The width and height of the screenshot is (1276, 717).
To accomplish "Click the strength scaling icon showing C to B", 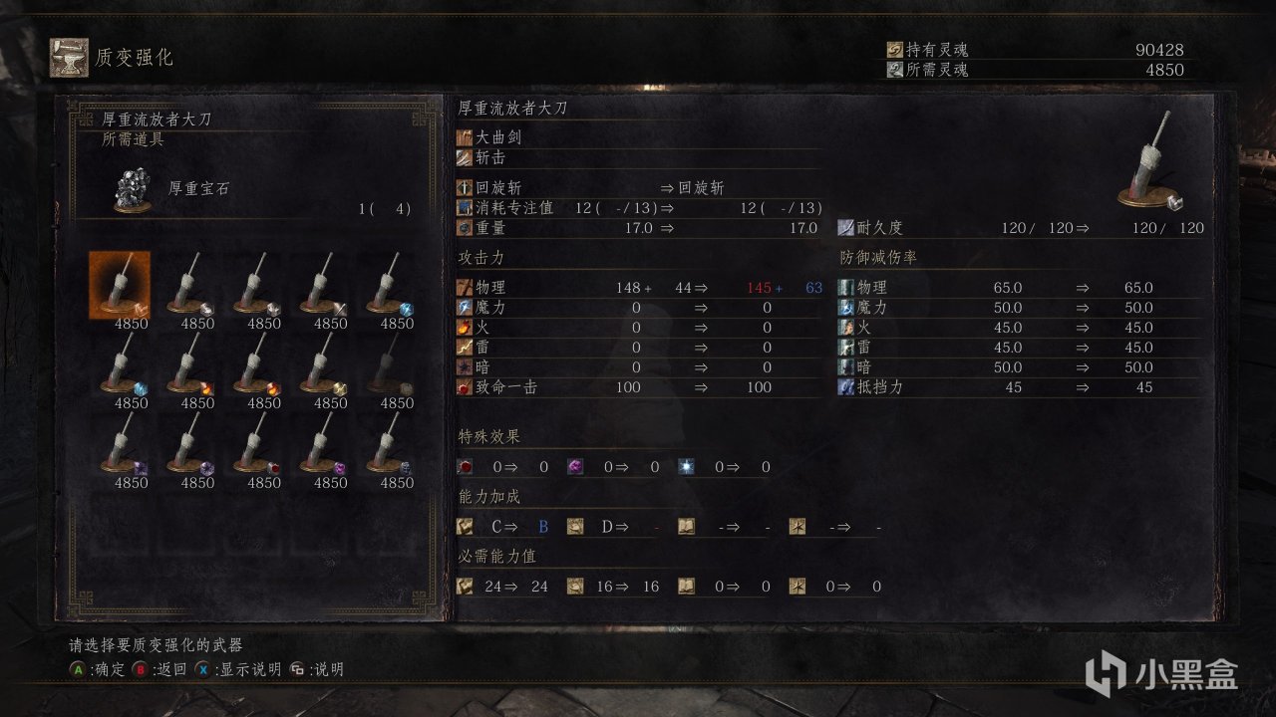I will coord(465,527).
